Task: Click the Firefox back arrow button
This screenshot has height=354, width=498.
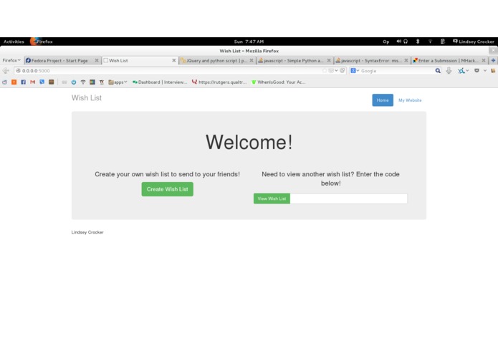Action: (x=6, y=71)
